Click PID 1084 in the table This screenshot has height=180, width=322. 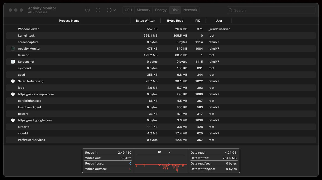[x=199, y=49]
